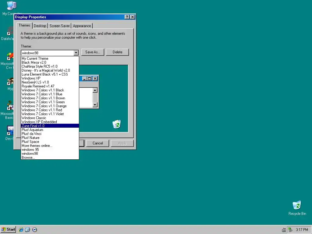Select Windows 7 Colors v1.1 Red

click(50, 110)
